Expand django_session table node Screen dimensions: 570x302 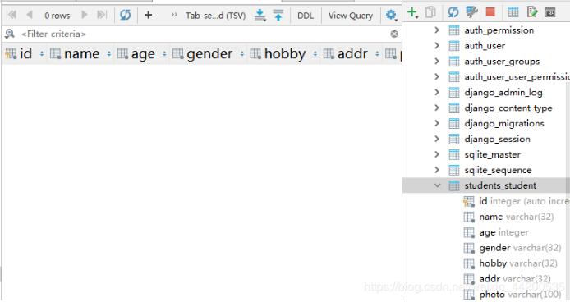click(437, 139)
